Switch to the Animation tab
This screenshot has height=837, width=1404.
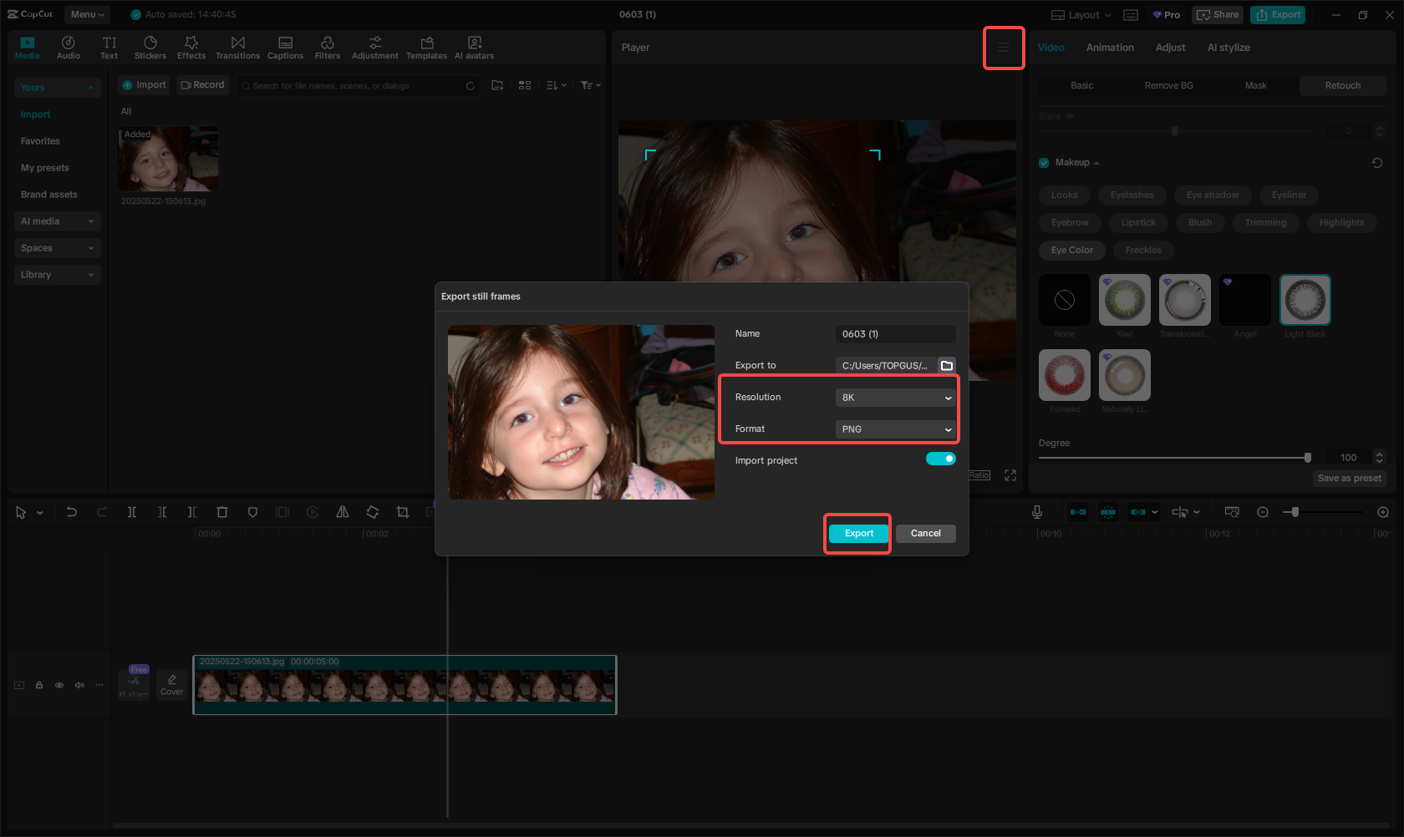(1109, 48)
